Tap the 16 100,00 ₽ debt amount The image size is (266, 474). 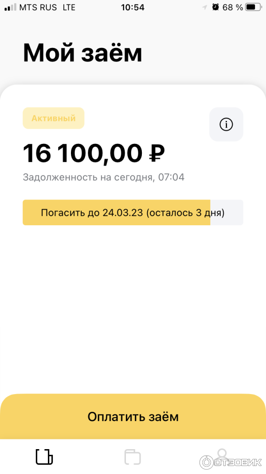pos(94,153)
